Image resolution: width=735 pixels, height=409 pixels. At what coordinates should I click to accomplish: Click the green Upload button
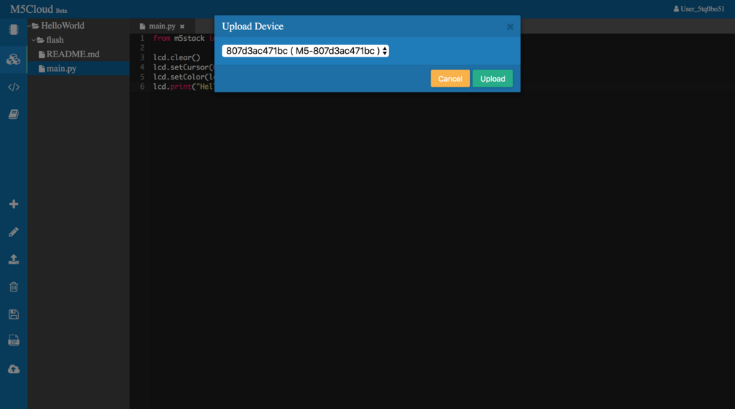492,79
